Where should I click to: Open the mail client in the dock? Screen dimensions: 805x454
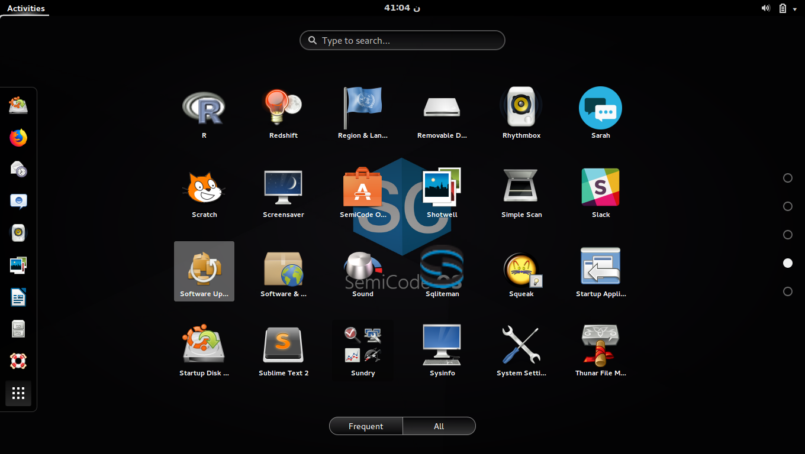[18, 170]
